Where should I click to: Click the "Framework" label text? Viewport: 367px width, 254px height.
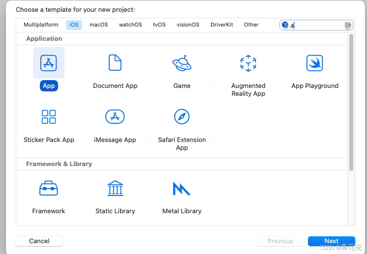point(48,211)
